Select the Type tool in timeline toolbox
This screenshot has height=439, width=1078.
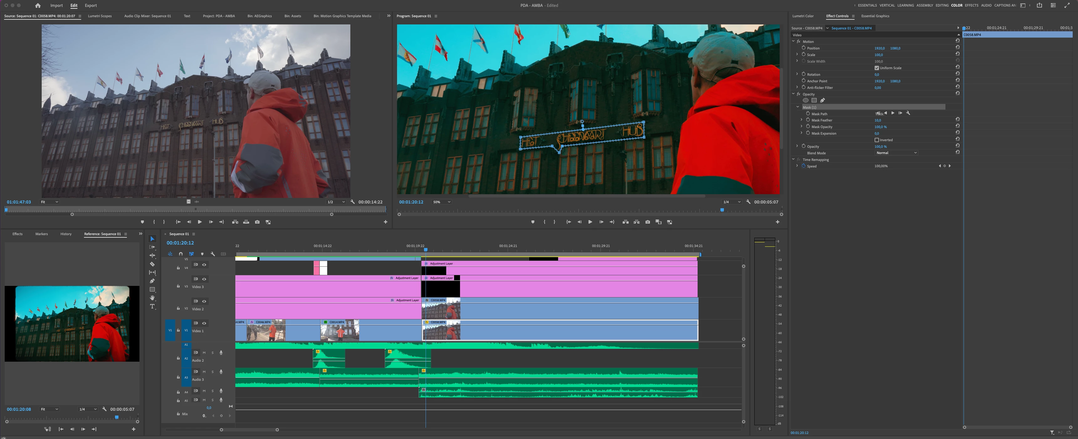(152, 307)
